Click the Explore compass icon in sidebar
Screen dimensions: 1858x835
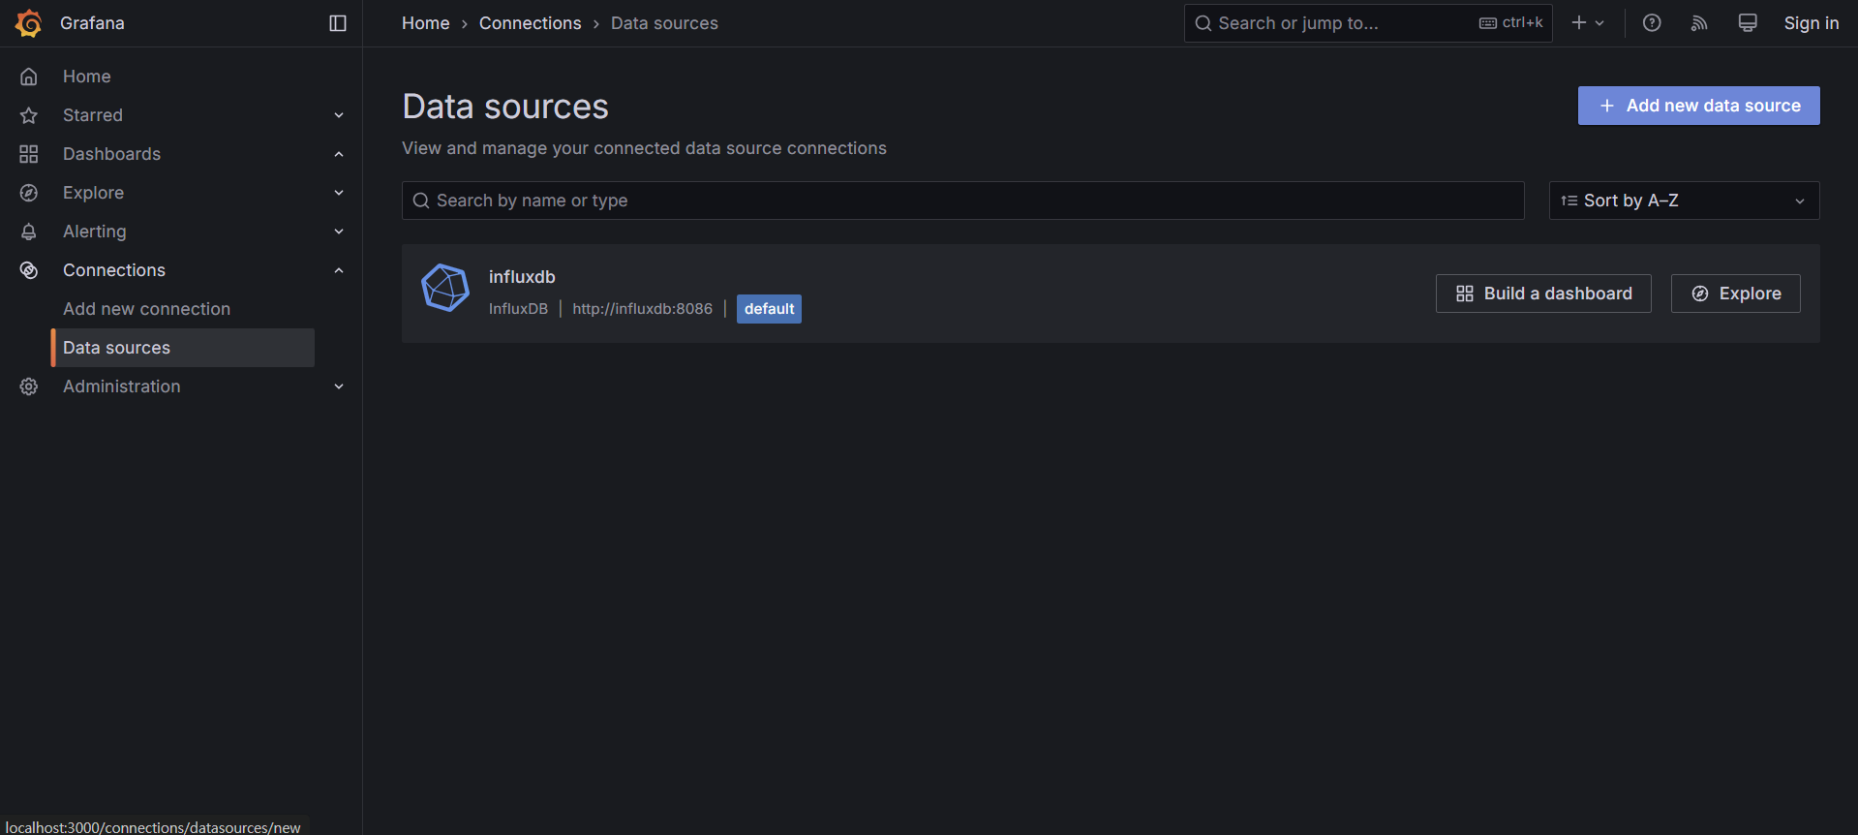click(29, 193)
